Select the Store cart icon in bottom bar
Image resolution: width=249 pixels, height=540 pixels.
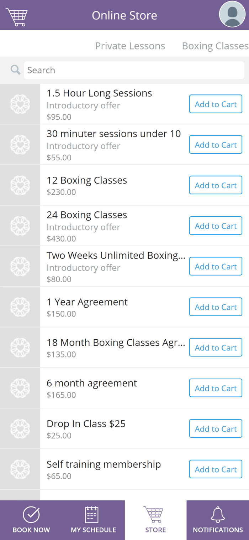point(154,515)
